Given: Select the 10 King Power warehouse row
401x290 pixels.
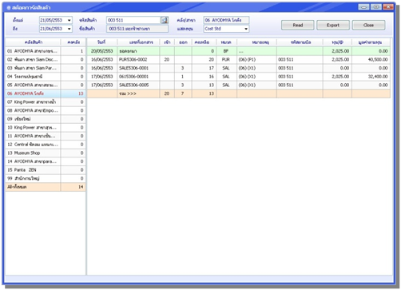Looking at the screenshot, I should point(46,128).
